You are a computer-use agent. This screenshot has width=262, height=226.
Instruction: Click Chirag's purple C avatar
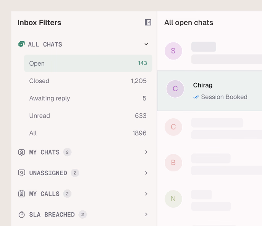tap(175, 89)
